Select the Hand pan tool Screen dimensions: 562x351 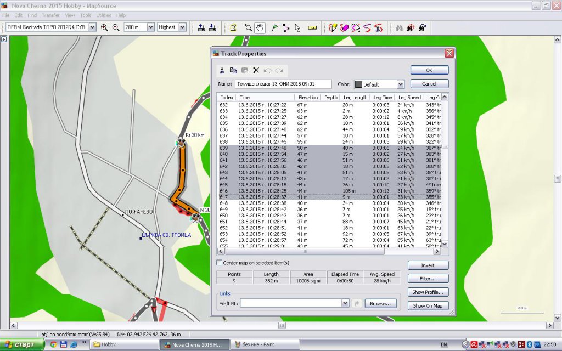pyautogui.click(x=260, y=27)
